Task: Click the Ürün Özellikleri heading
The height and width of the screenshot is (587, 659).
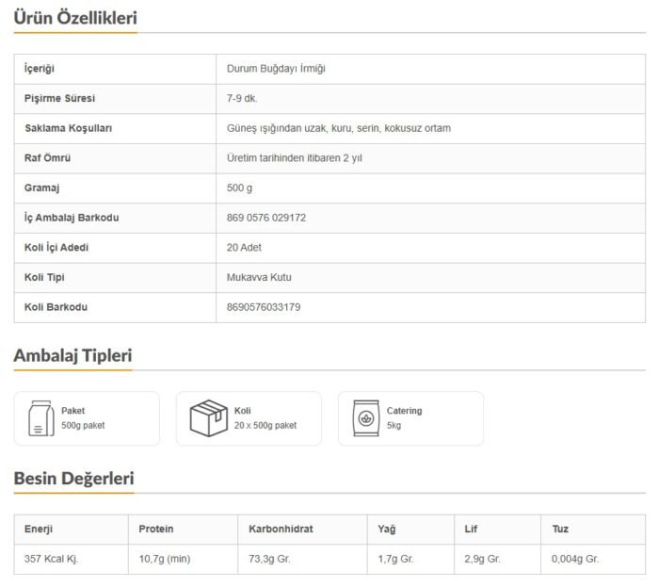Action: point(75,18)
